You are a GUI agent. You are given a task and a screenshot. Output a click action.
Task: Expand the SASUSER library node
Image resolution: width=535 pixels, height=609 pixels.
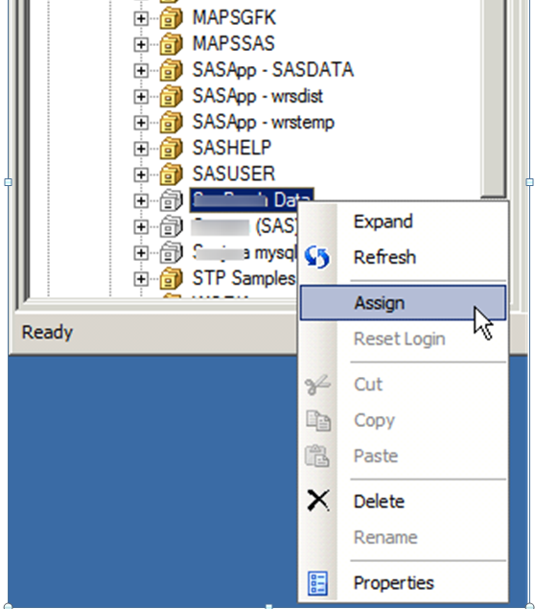click(x=141, y=175)
